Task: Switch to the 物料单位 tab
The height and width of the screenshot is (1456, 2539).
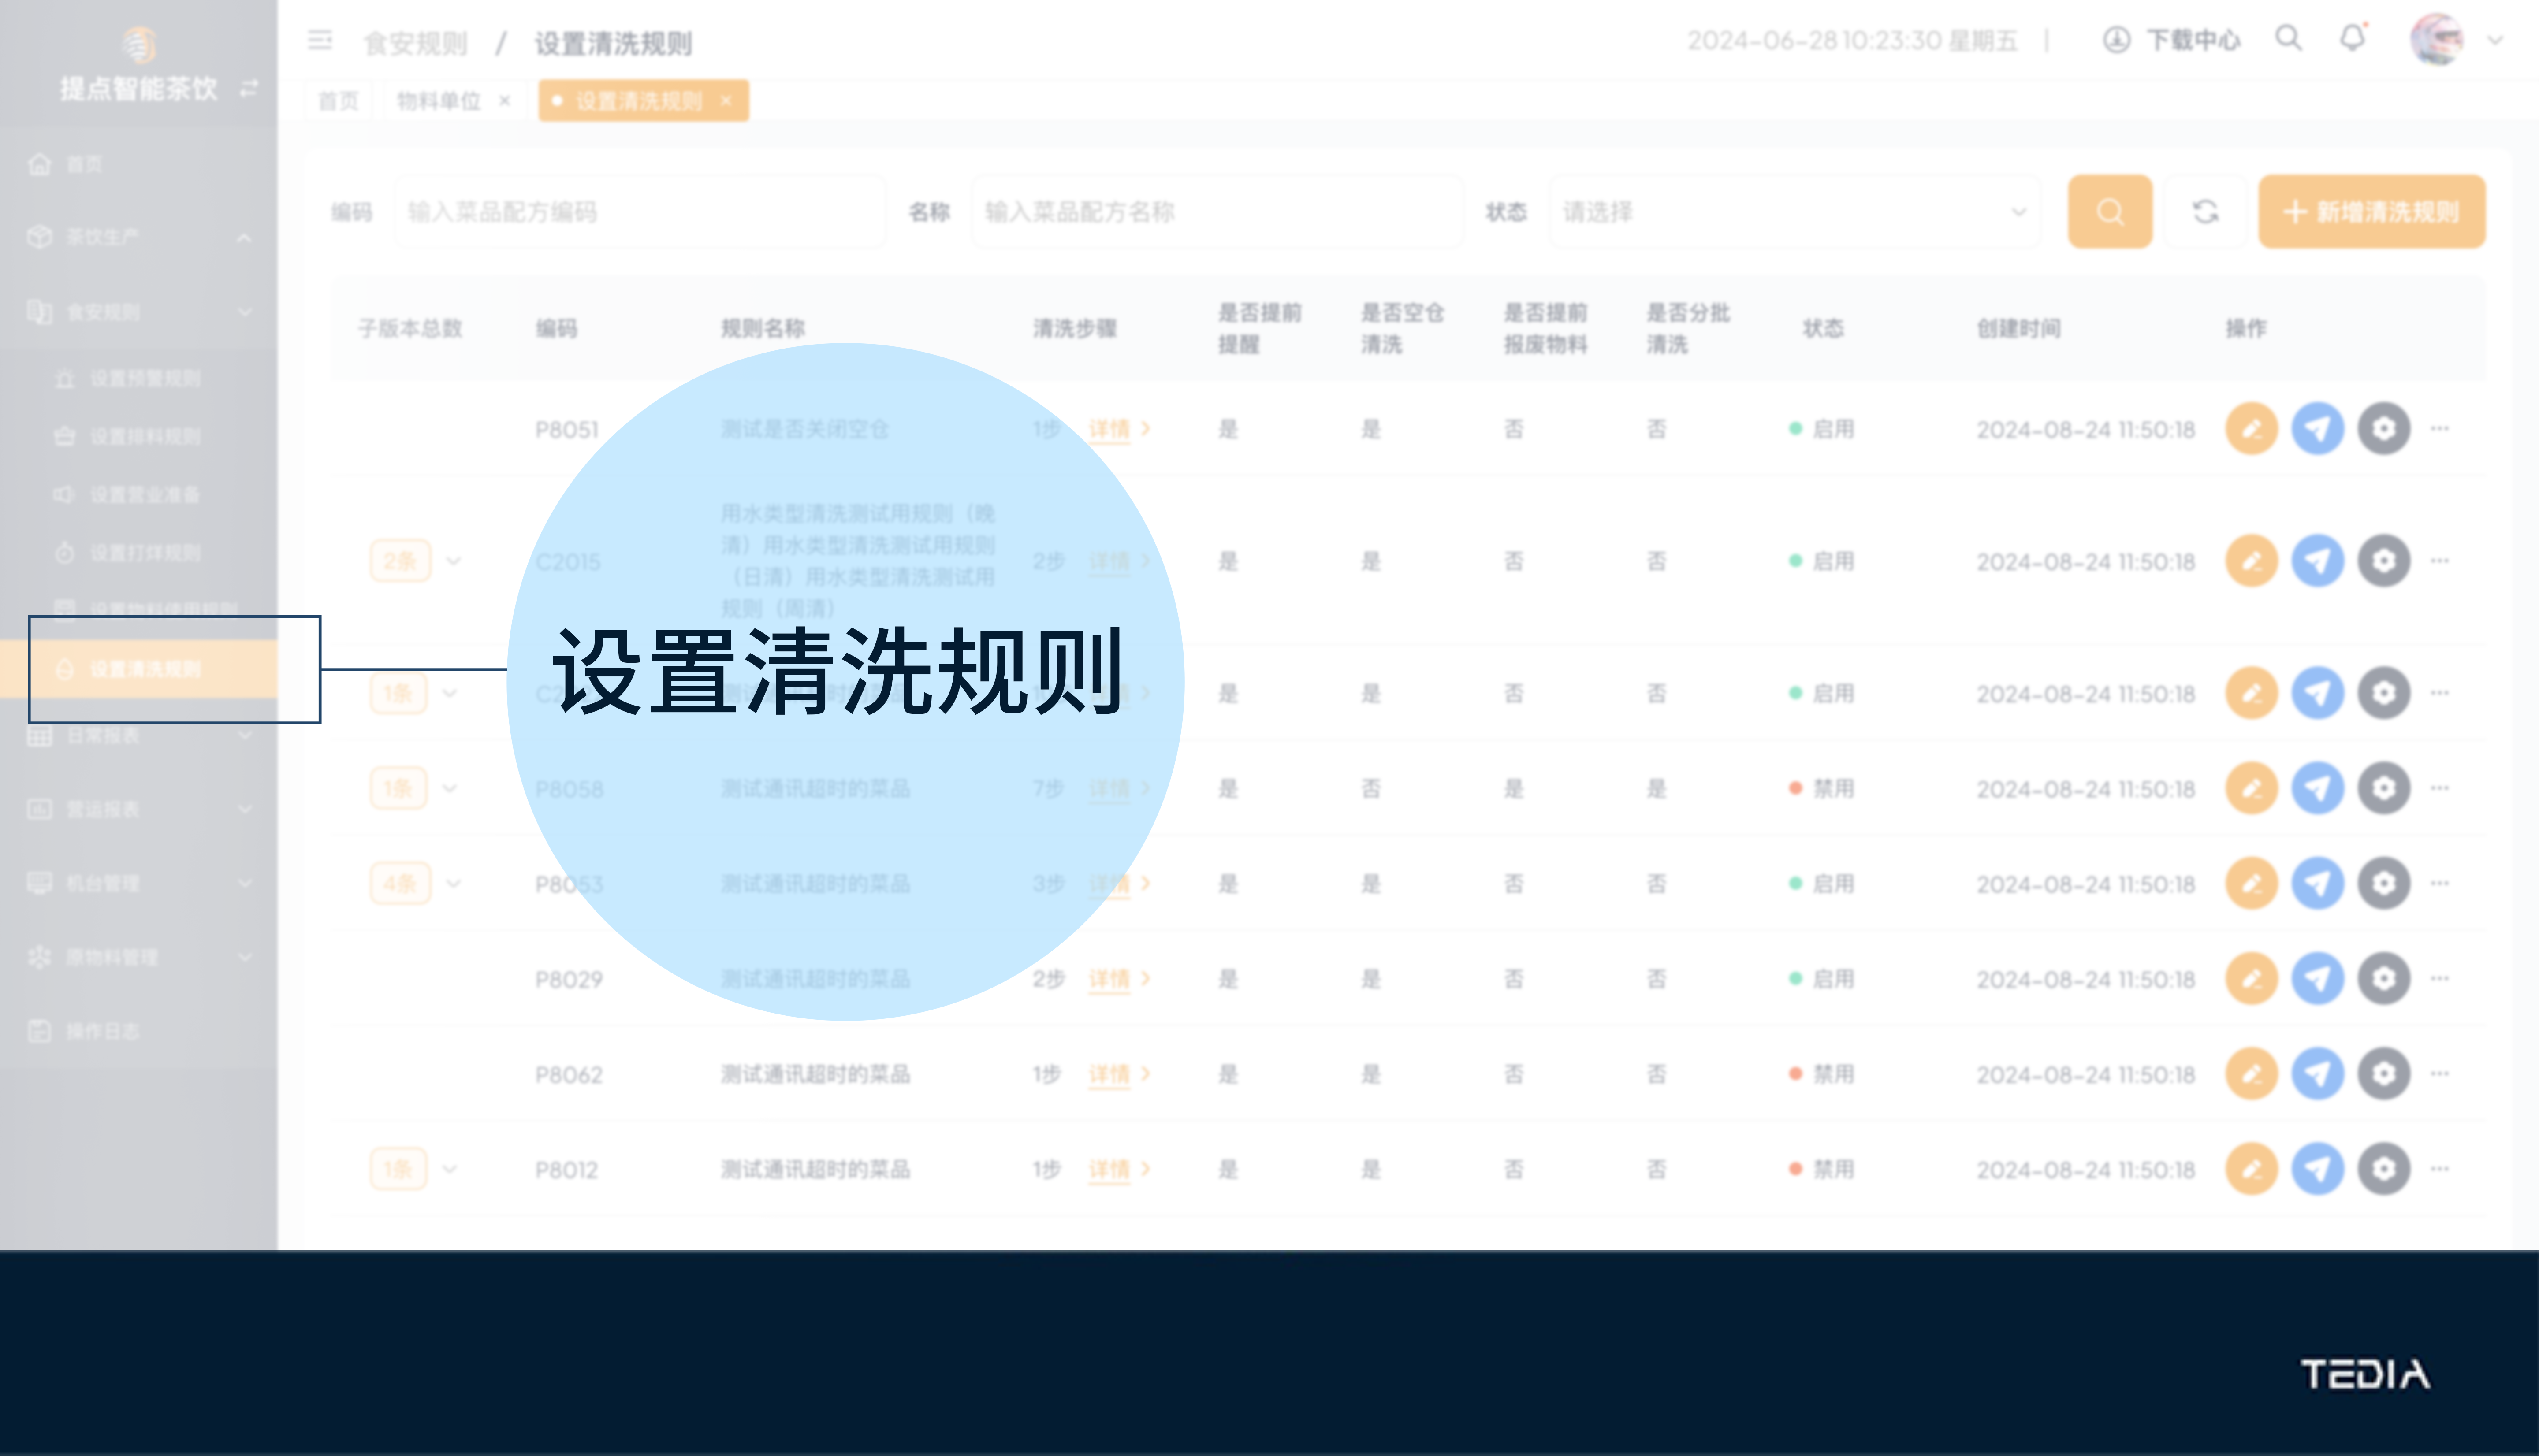Action: (x=438, y=100)
